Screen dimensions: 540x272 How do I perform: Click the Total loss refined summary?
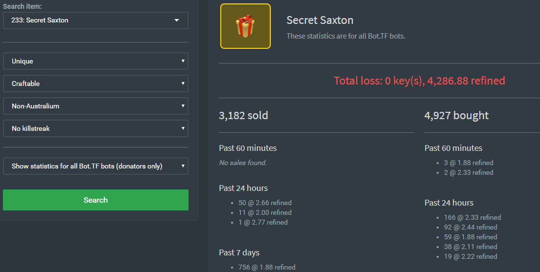[420, 81]
